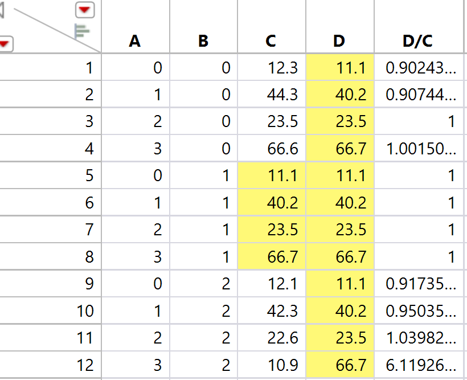Select row number 8
This screenshot has height=380, width=467.
(x=50, y=256)
